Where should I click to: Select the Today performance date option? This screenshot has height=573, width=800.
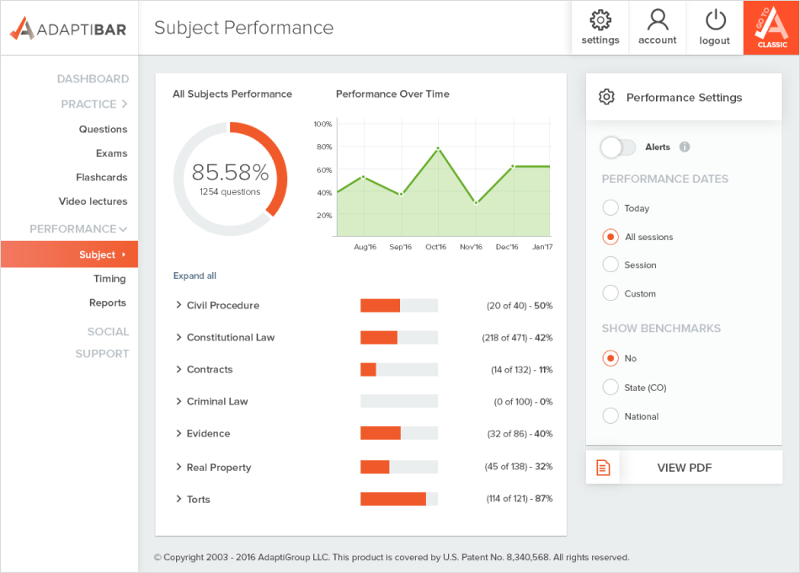pos(611,208)
